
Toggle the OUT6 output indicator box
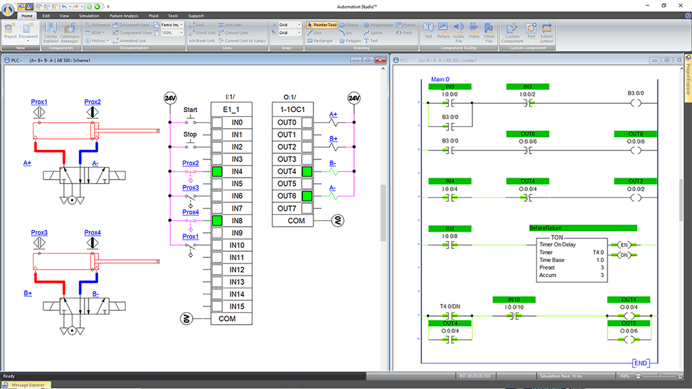307,196
